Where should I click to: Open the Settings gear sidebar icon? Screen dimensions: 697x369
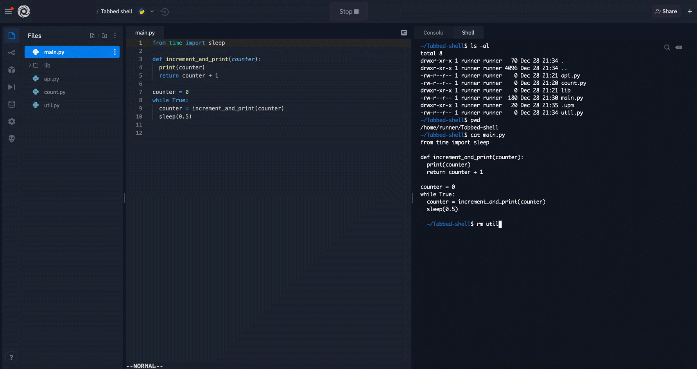[12, 121]
